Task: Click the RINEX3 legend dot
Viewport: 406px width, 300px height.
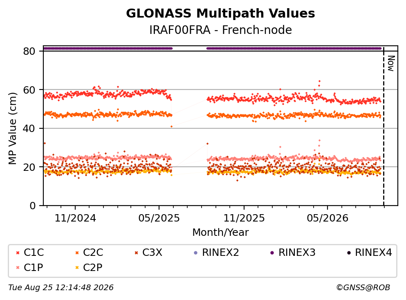Action: (x=272, y=253)
